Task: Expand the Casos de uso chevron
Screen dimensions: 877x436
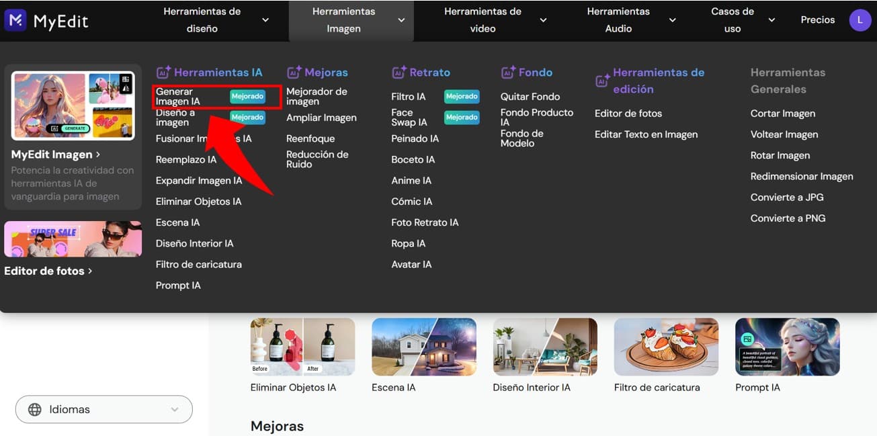Action: pos(771,20)
